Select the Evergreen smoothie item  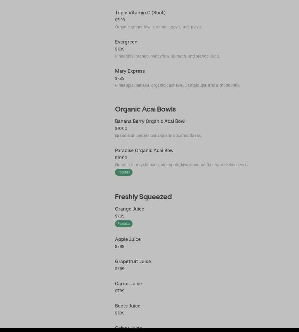126,42
